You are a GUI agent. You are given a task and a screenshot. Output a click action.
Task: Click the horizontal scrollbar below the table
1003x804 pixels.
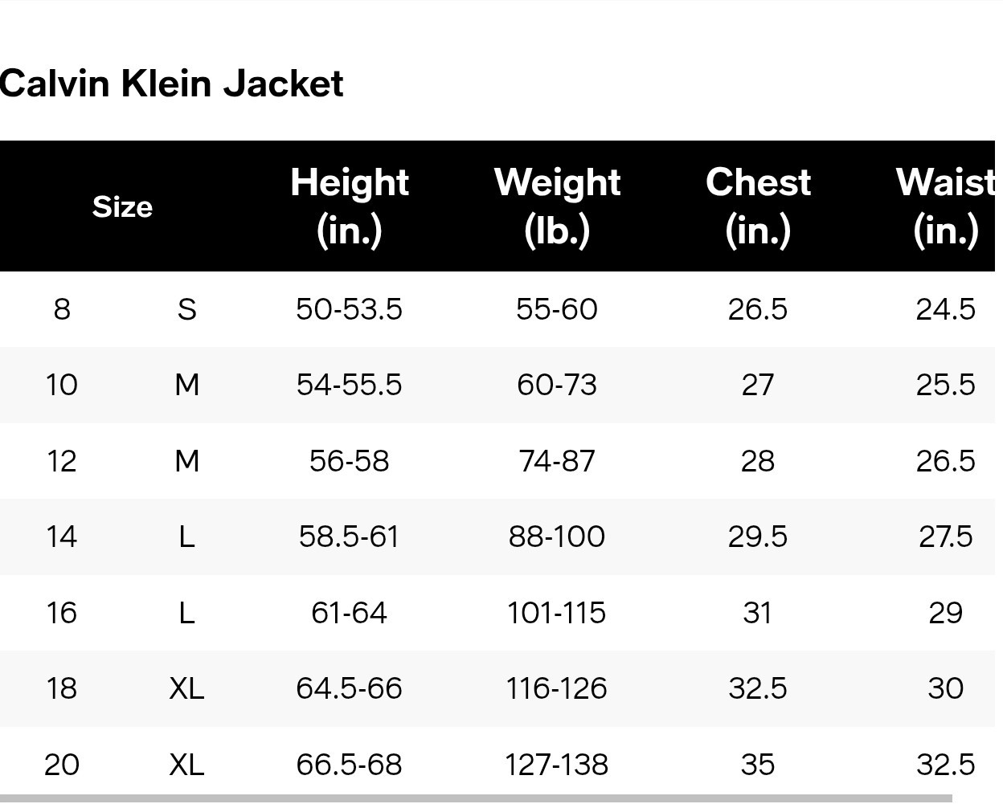(x=474, y=799)
